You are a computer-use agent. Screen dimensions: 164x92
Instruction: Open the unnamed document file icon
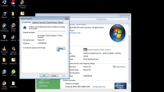coord(13,84)
